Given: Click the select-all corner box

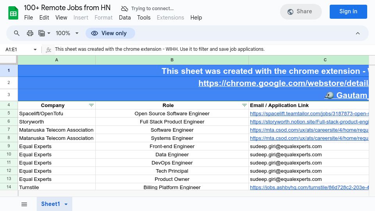Looking at the screenshot, I should point(9,60).
